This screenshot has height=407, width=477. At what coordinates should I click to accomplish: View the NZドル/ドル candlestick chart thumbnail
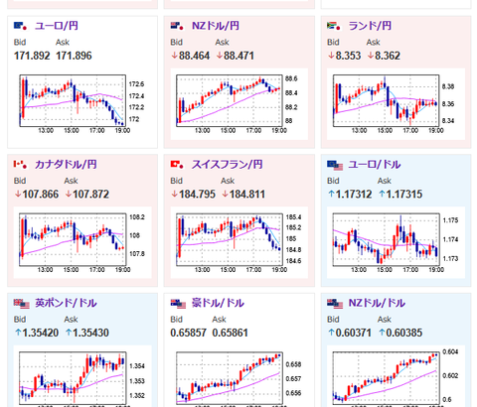pos(396,376)
